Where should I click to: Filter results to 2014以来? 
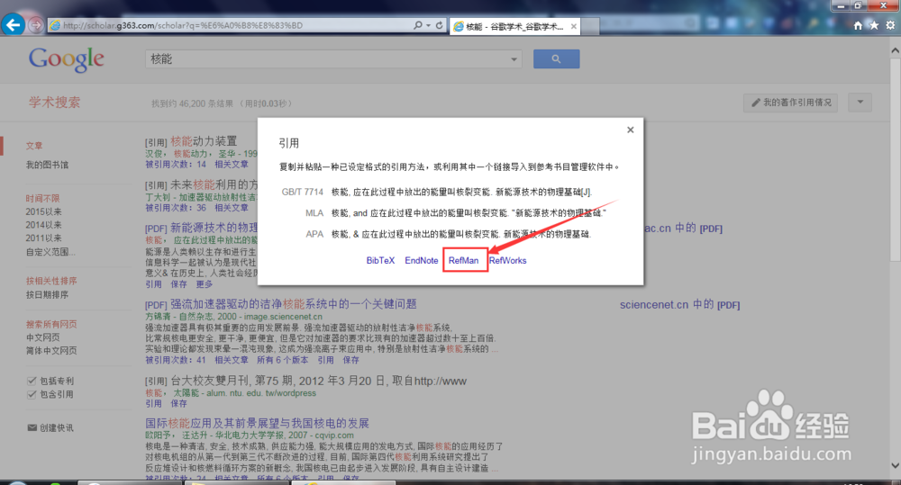43,225
